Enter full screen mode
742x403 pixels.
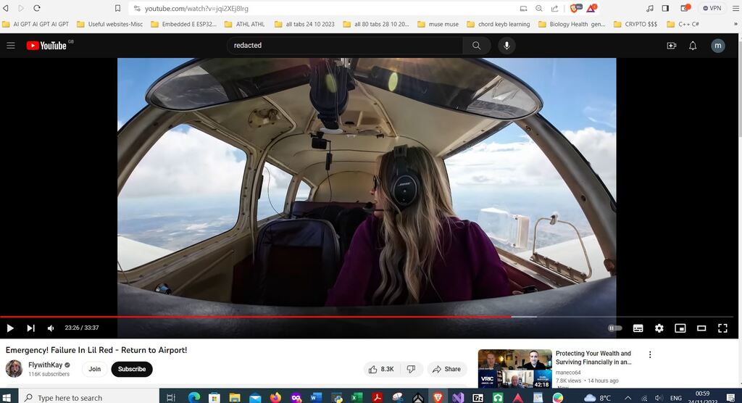pos(722,328)
